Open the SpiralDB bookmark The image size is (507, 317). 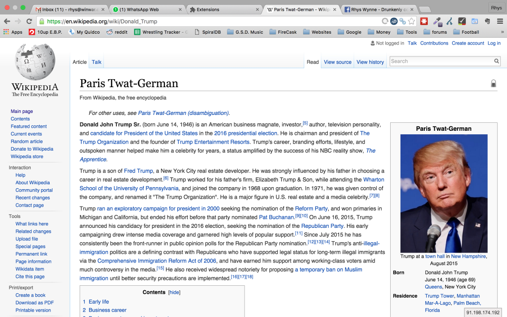click(x=208, y=32)
